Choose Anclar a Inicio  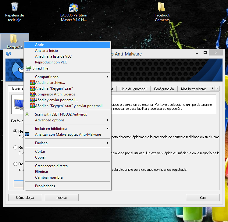tap(67, 51)
